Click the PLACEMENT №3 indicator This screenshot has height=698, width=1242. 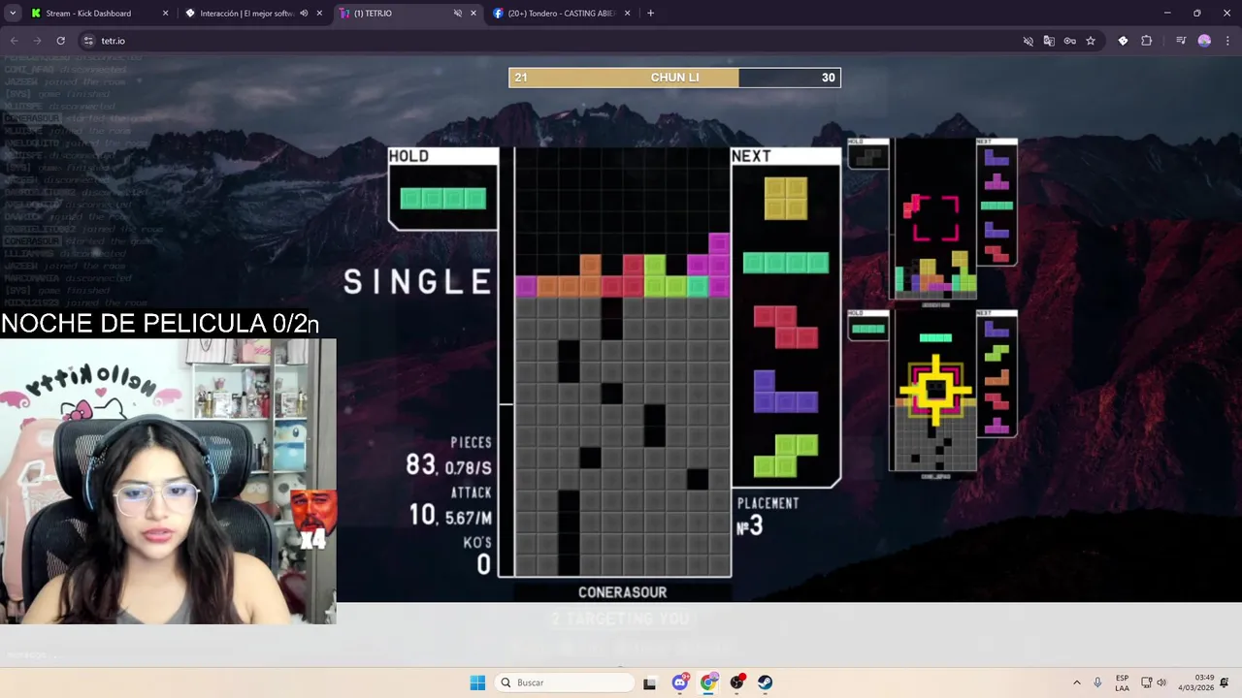pyautogui.click(x=768, y=519)
